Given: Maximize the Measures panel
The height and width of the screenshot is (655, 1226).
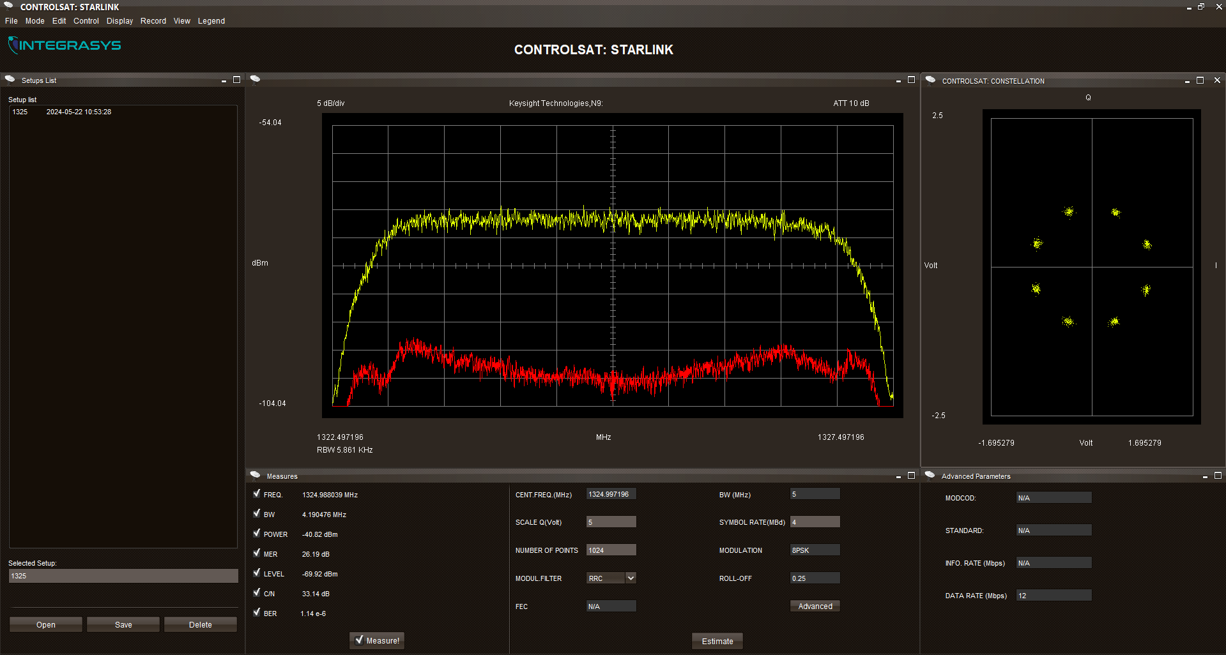Looking at the screenshot, I should tap(911, 476).
